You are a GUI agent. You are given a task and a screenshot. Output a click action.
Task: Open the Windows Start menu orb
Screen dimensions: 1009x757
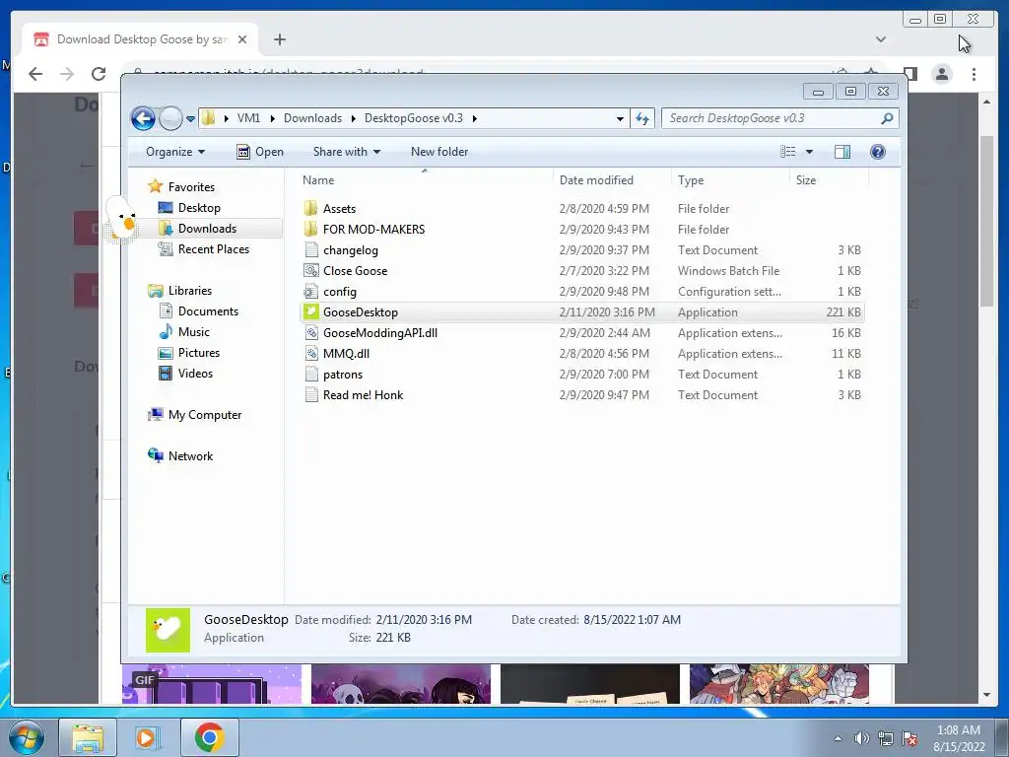[x=27, y=737]
